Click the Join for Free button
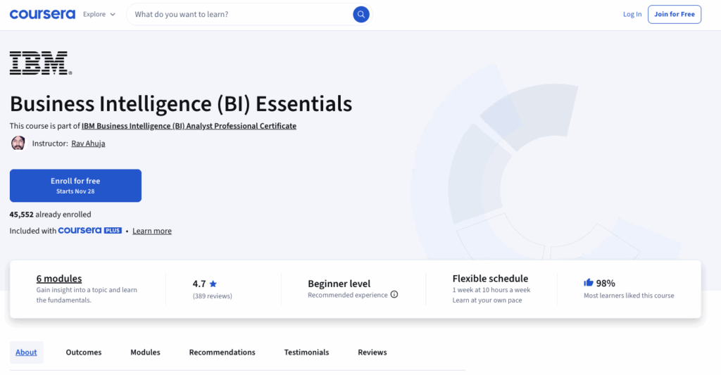The width and height of the screenshot is (721, 375). point(674,14)
